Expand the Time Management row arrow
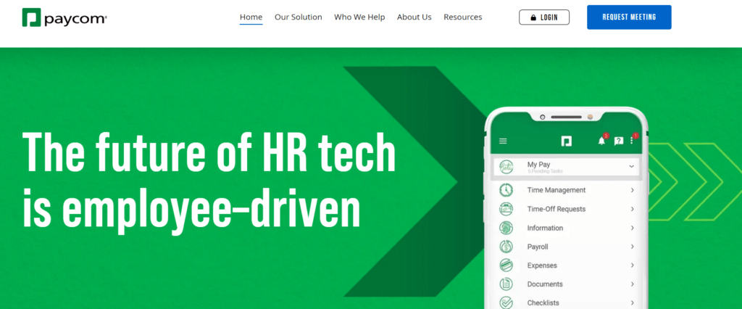 pos(632,190)
